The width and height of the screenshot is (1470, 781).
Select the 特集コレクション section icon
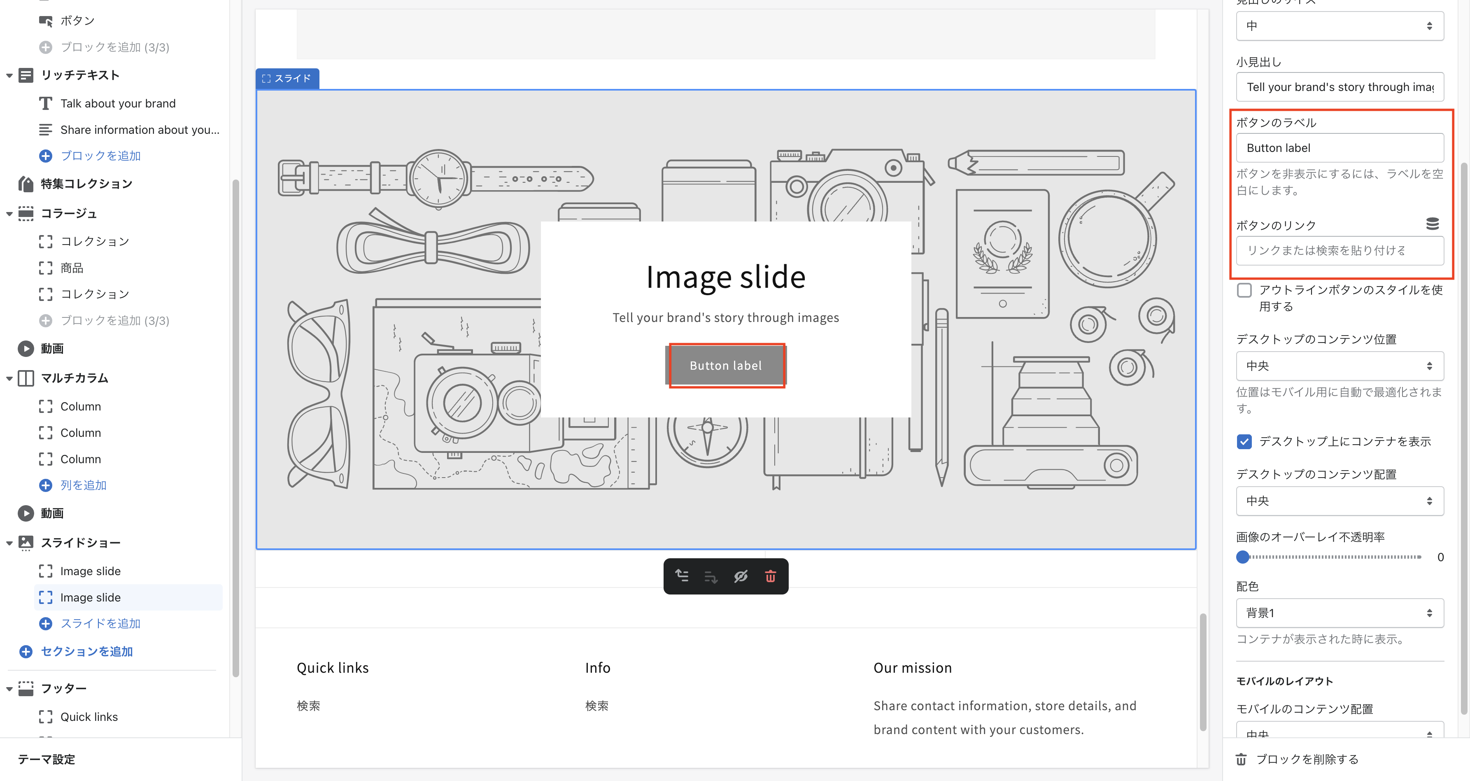point(26,184)
